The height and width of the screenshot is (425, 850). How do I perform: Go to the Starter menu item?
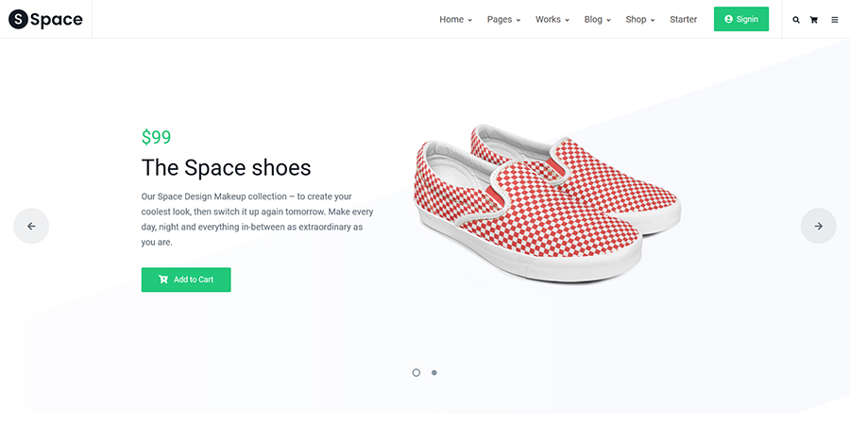coord(683,20)
